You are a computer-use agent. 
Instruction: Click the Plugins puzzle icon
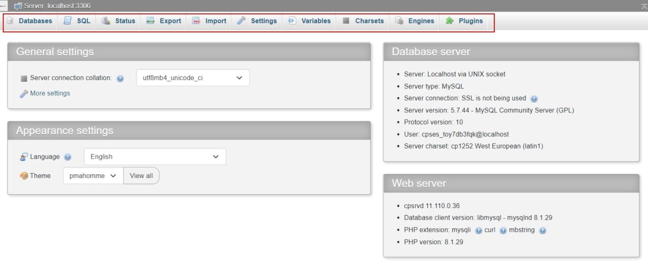[449, 21]
